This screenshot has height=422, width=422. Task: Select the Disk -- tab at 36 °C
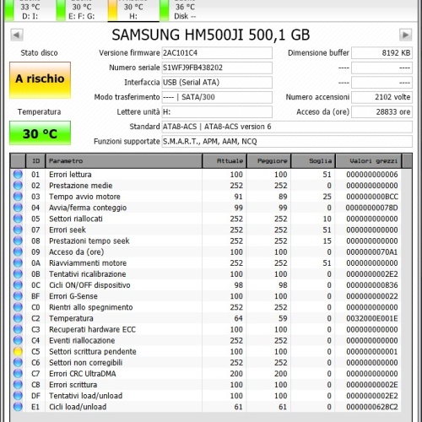[x=185, y=11]
